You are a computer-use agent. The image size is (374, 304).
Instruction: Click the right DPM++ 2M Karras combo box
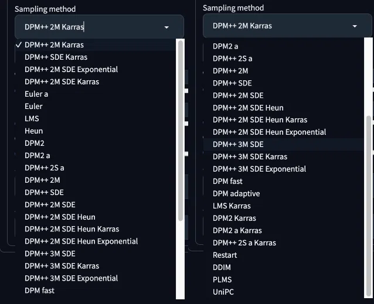(287, 26)
